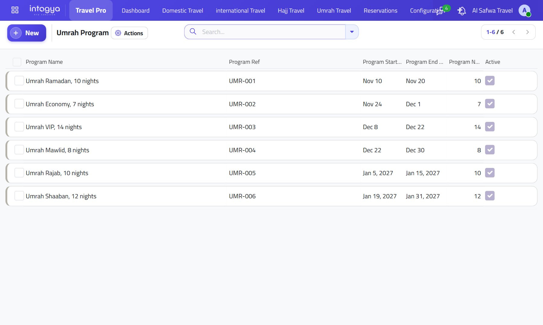Sort by Program Ref column header
This screenshot has width=543, height=325.
coord(244,62)
